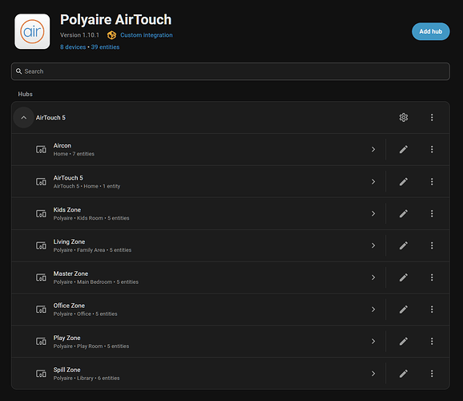
Task: Click the Add hub button
Action: pyautogui.click(x=430, y=31)
